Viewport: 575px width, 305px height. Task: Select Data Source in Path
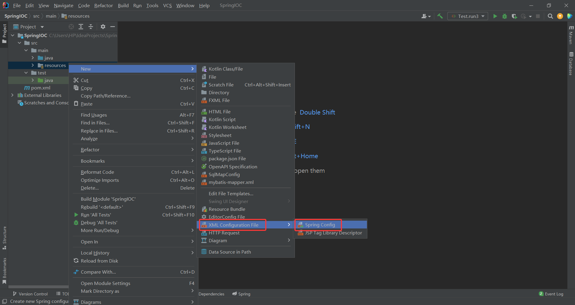tap(246, 252)
